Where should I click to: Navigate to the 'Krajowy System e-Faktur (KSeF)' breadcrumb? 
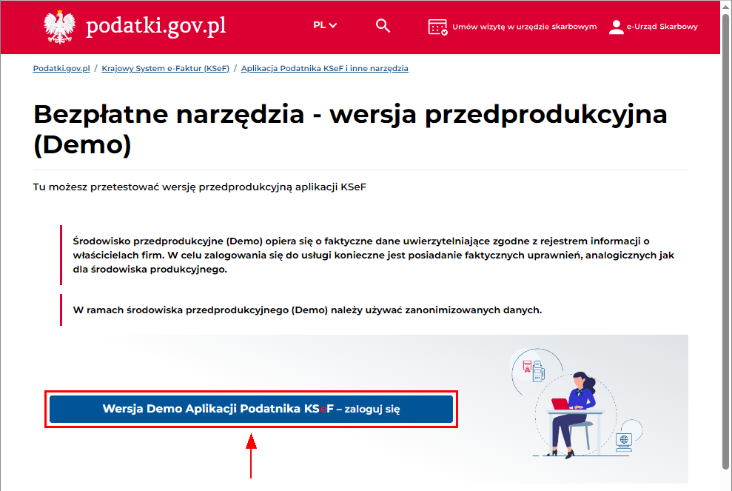[x=165, y=68]
